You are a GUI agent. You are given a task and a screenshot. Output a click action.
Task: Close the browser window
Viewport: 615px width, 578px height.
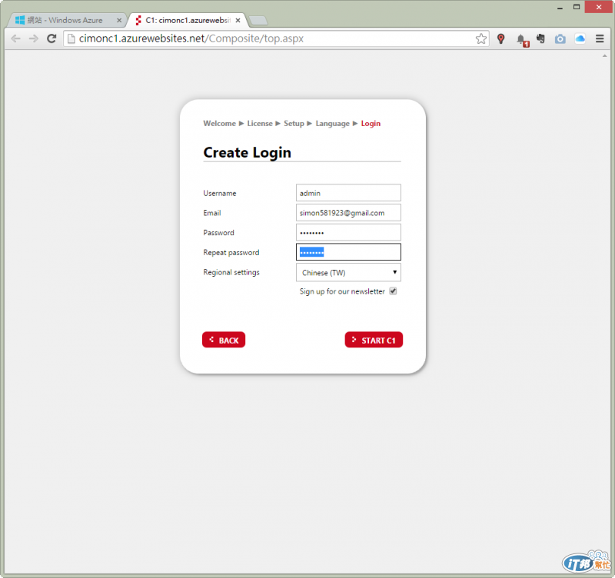click(x=599, y=7)
